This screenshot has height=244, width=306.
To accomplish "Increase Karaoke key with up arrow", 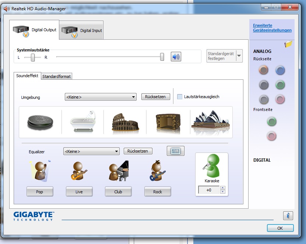I will (x=223, y=188).
